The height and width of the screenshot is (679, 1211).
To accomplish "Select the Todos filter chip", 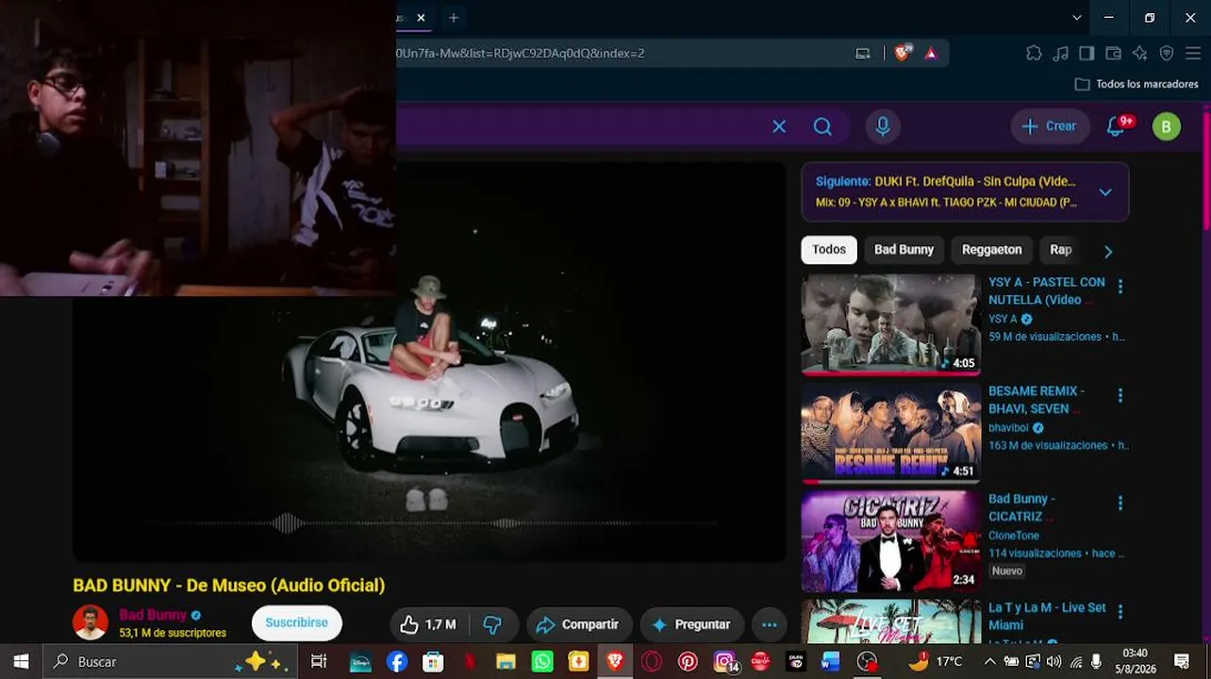I will click(x=829, y=250).
